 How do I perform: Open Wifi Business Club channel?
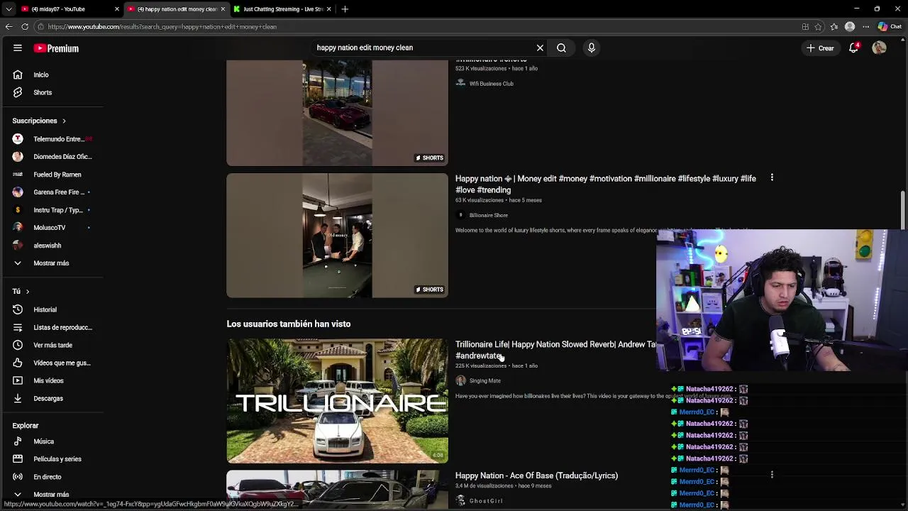click(x=491, y=84)
